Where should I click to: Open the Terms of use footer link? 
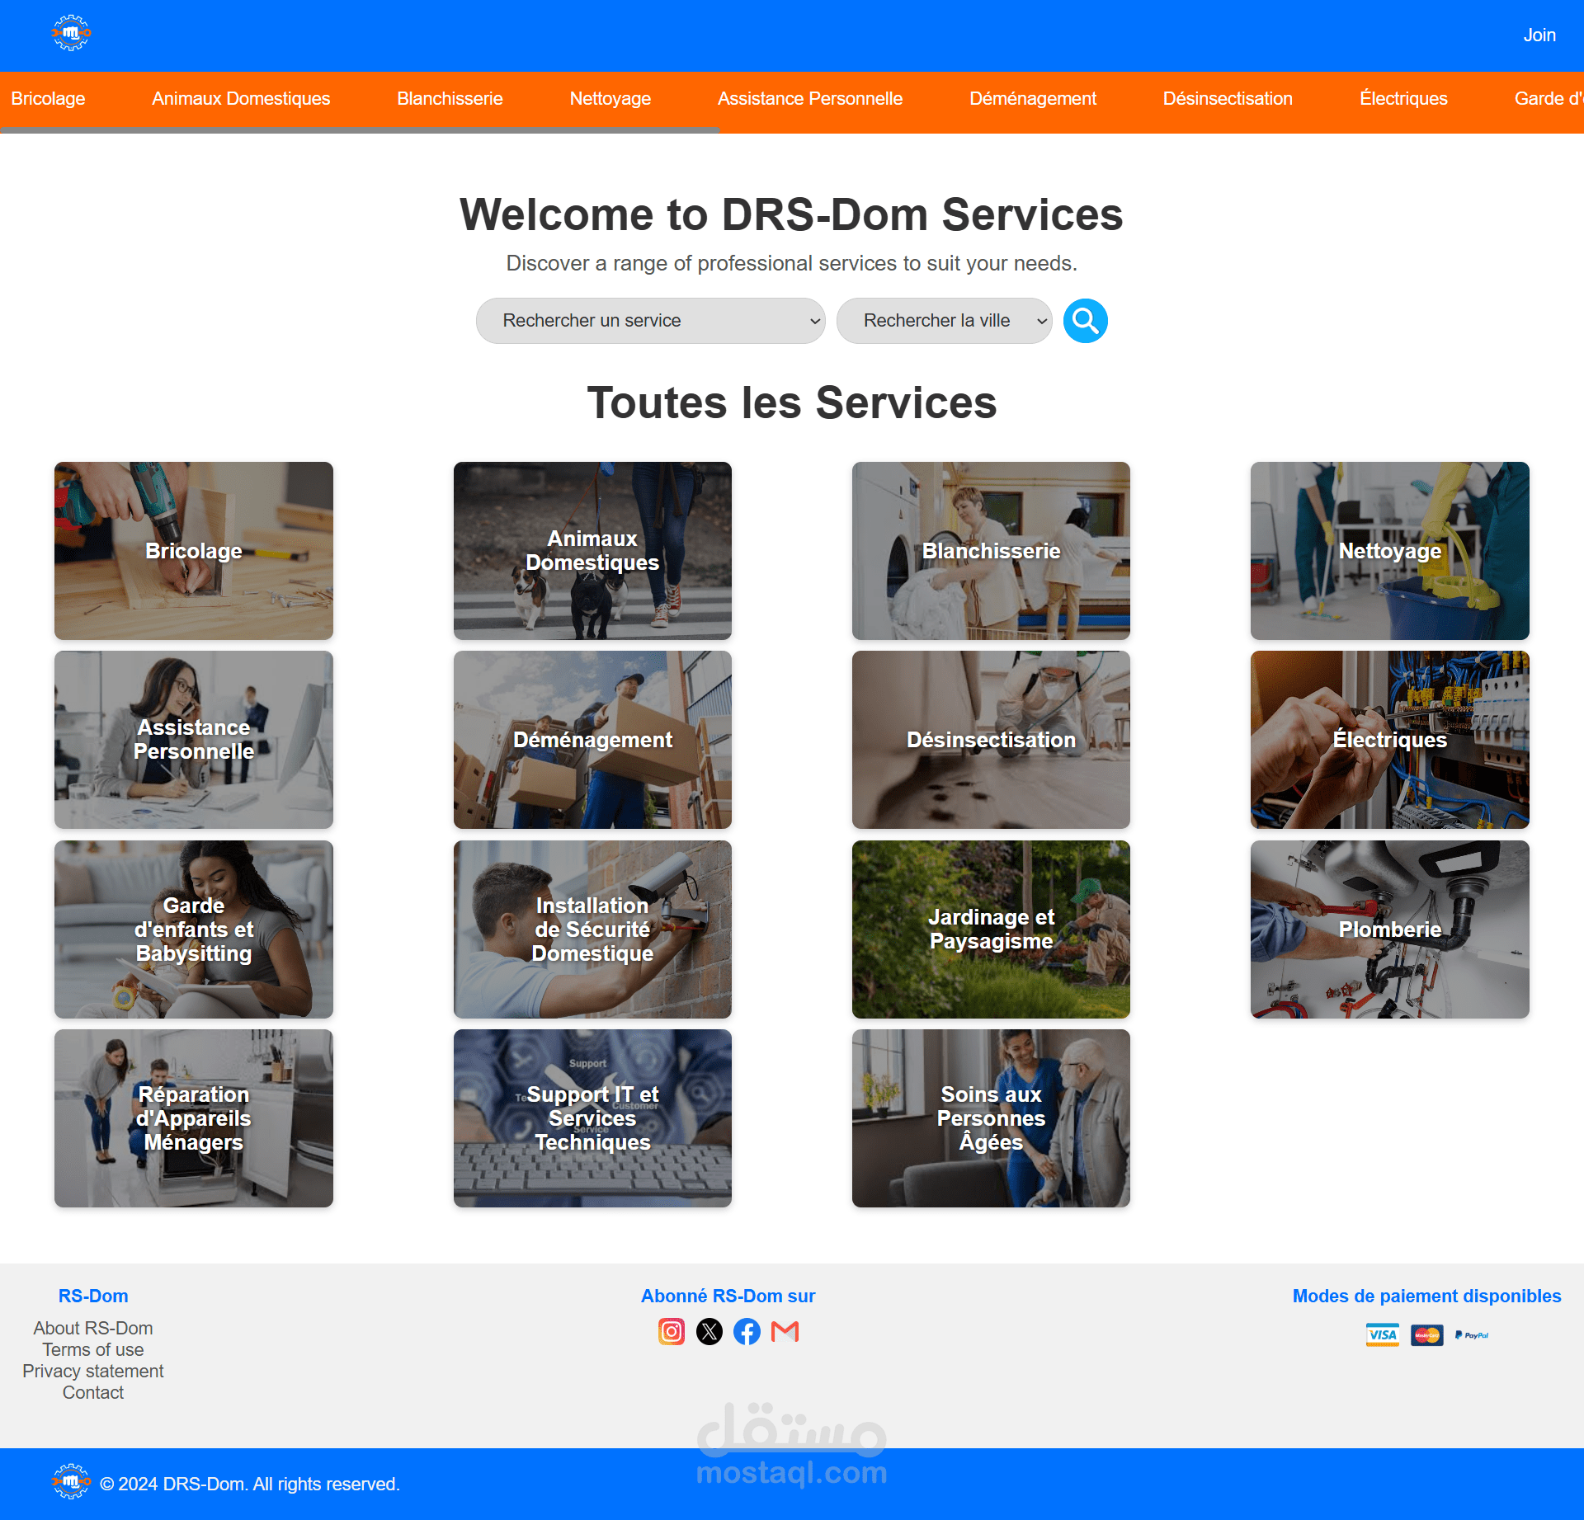[93, 1349]
